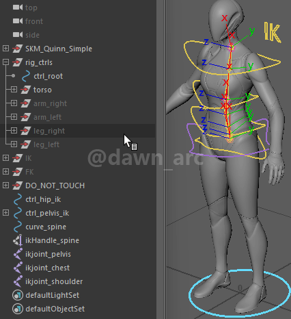Expand the leg_right group
Image resolution: width=291 pixels, height=319 pixels.
click(14, 130)
